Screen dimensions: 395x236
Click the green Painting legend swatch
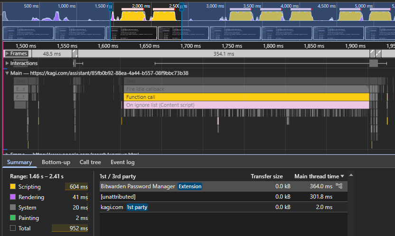(x=13, y=218)
